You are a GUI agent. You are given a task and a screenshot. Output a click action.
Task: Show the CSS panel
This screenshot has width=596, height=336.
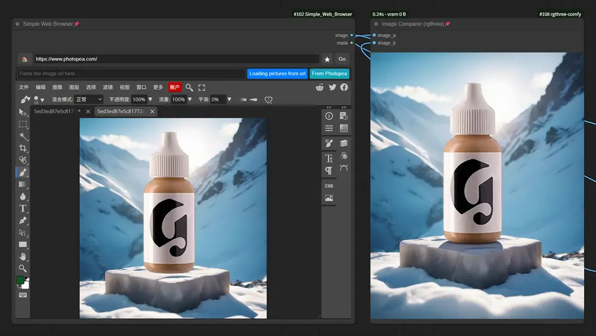pos(329,186)
